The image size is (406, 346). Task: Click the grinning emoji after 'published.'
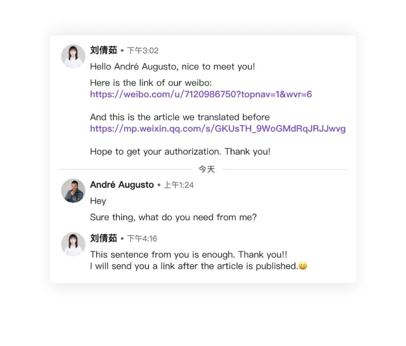(303, 266)
